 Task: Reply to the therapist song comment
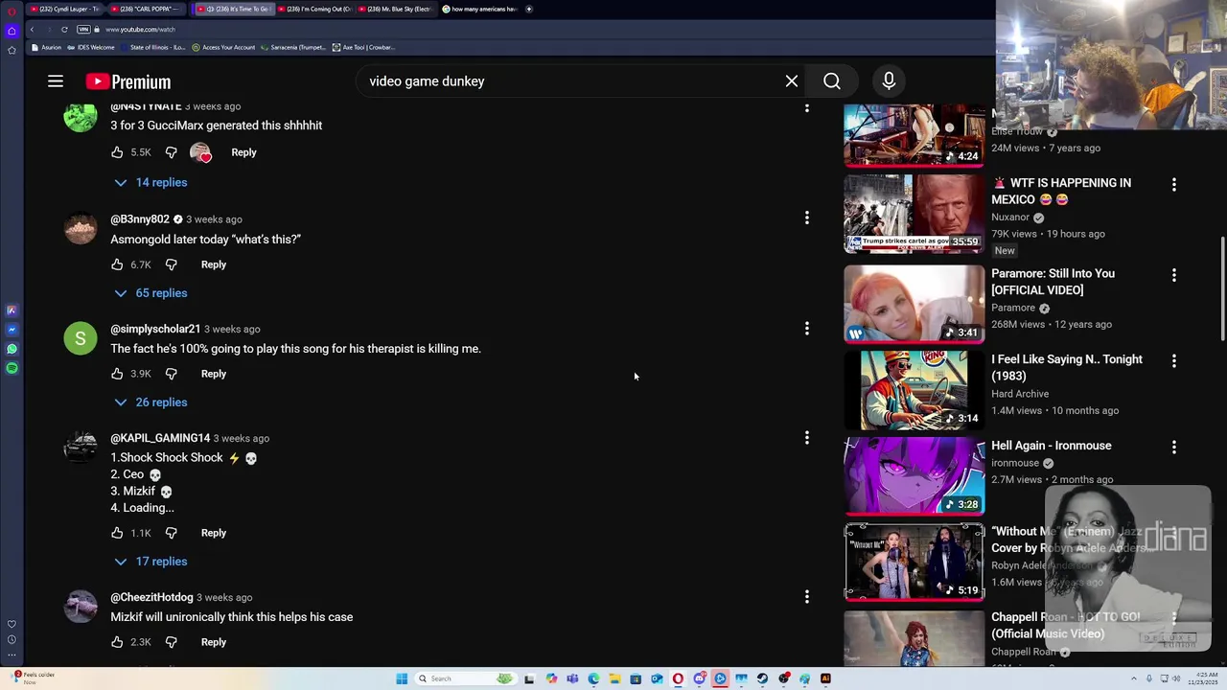[214, 374]
